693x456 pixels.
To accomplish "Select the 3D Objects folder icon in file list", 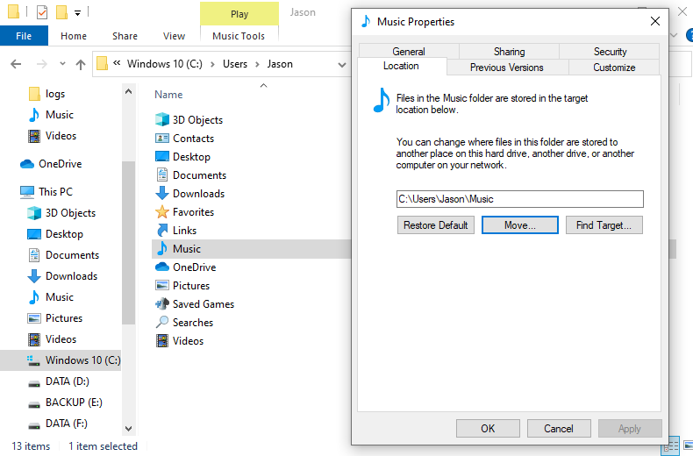I will [x=162, y=119].
